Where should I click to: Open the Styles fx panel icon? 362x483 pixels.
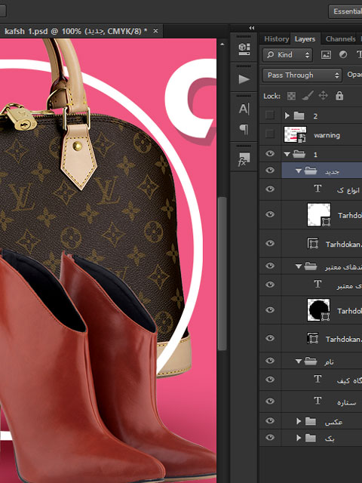244,159
